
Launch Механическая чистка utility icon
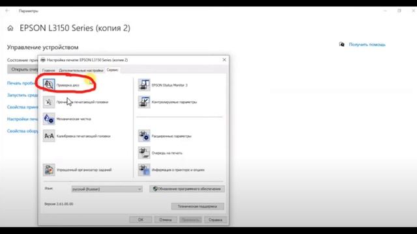(x=49, y=119)
